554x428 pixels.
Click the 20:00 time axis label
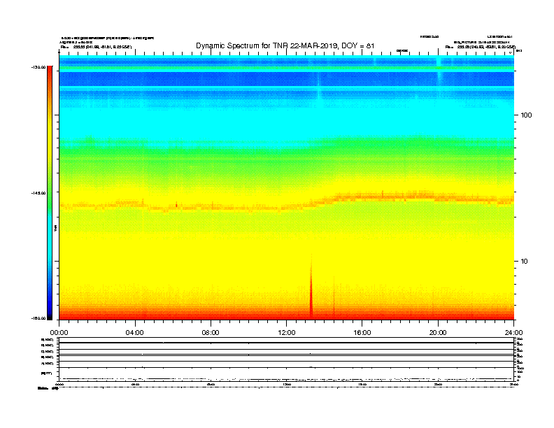coord(438,333)
